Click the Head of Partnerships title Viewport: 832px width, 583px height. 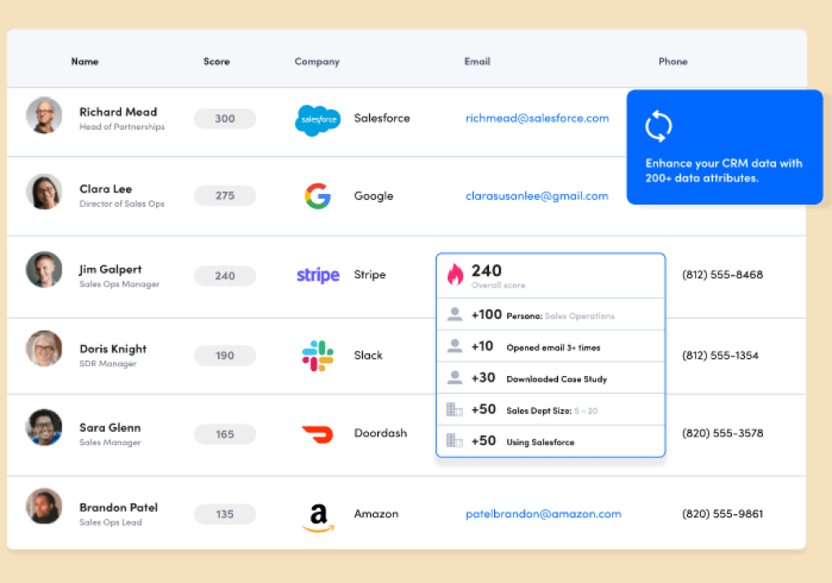(x=122, y=127)
